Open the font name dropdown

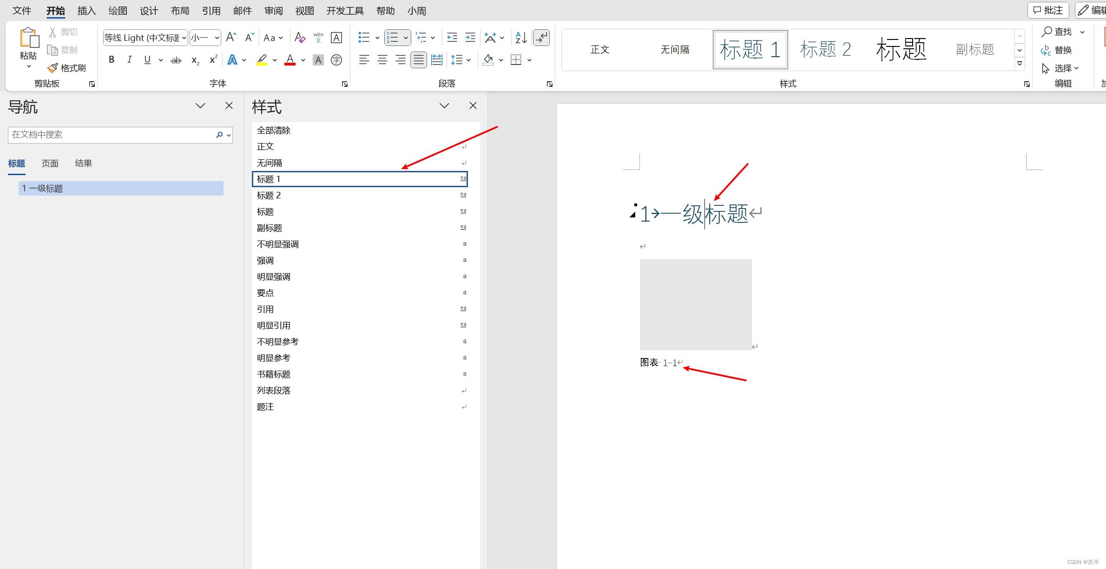tap(184, 38)
